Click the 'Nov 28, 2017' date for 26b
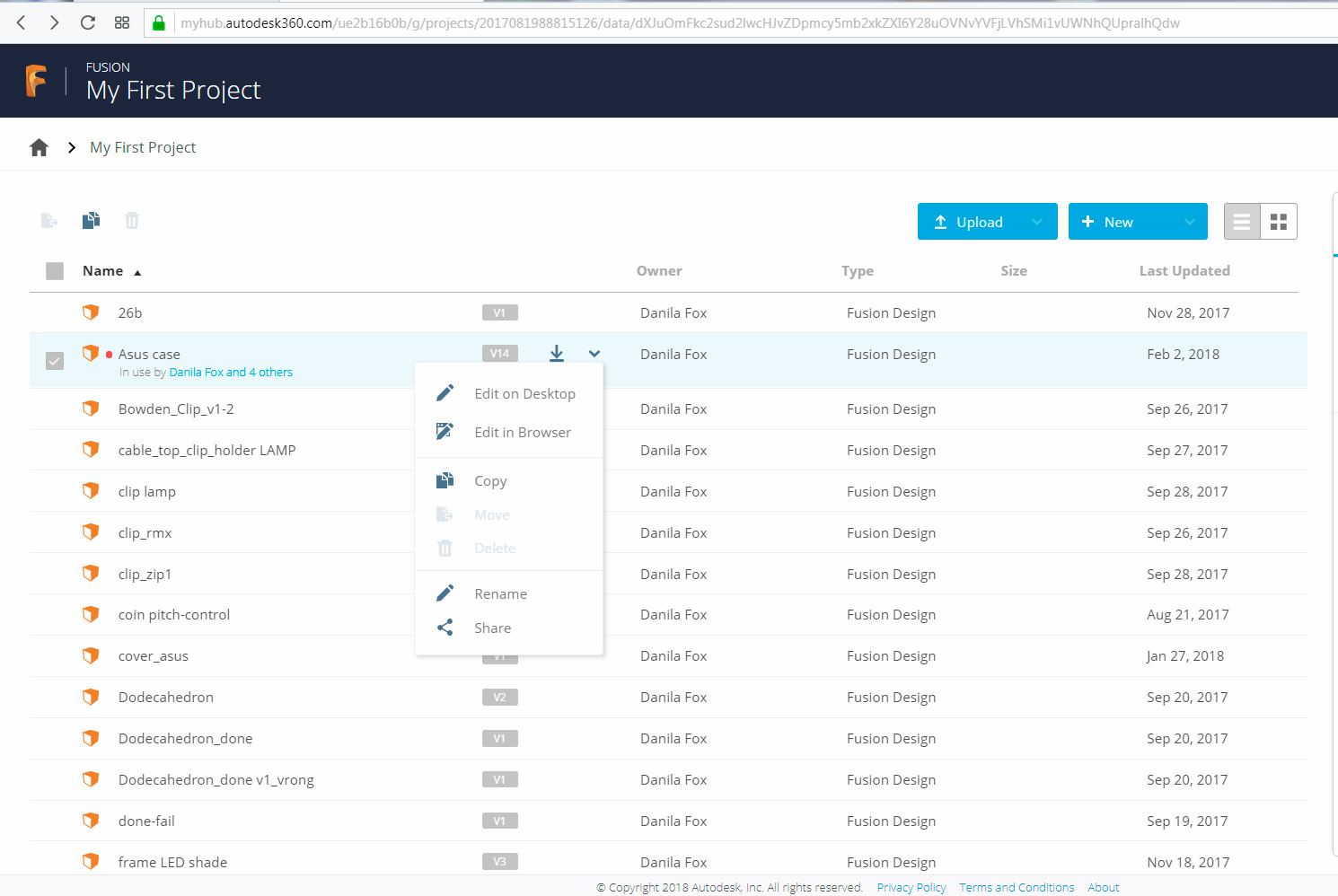1338x896 pixels. [1188, 312]
